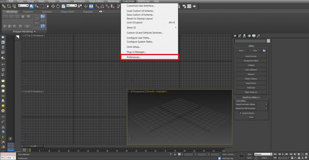The width and height of the screenshot is (309, 160).
Task: Activate the Select and Move tool
Action: point(53,6)
